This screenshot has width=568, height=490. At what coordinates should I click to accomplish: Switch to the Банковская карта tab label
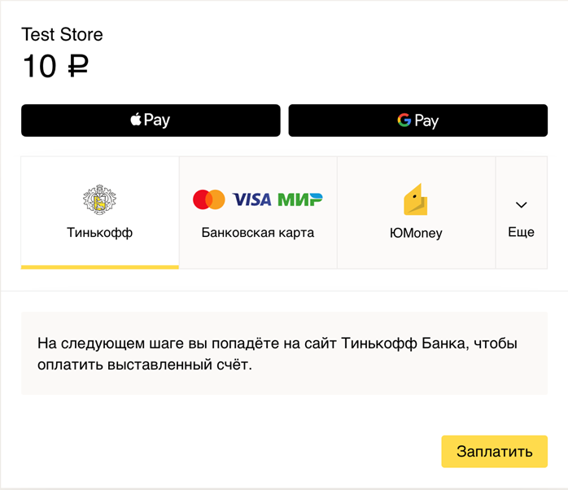(257, 233)
